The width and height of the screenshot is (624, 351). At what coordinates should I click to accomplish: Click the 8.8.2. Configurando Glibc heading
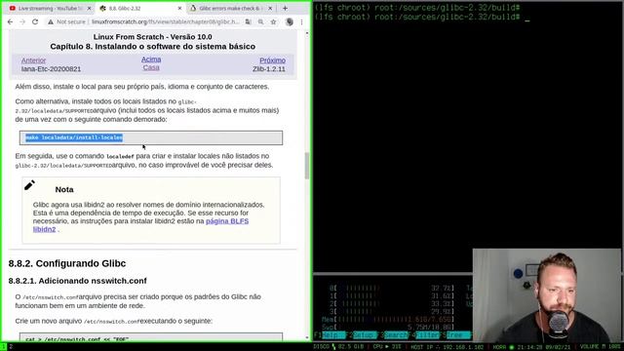coord(67,263)
